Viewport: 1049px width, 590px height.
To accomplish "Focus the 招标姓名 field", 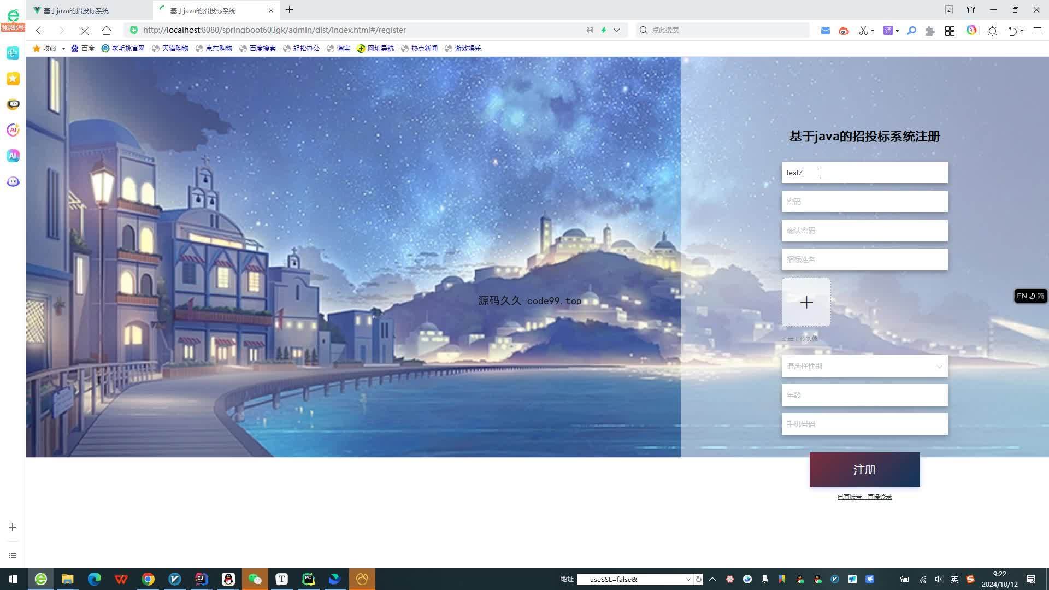I will (864, 259).
